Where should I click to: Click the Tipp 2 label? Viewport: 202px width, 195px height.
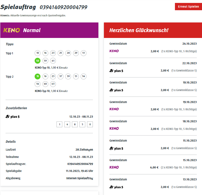tap(10, 77)
